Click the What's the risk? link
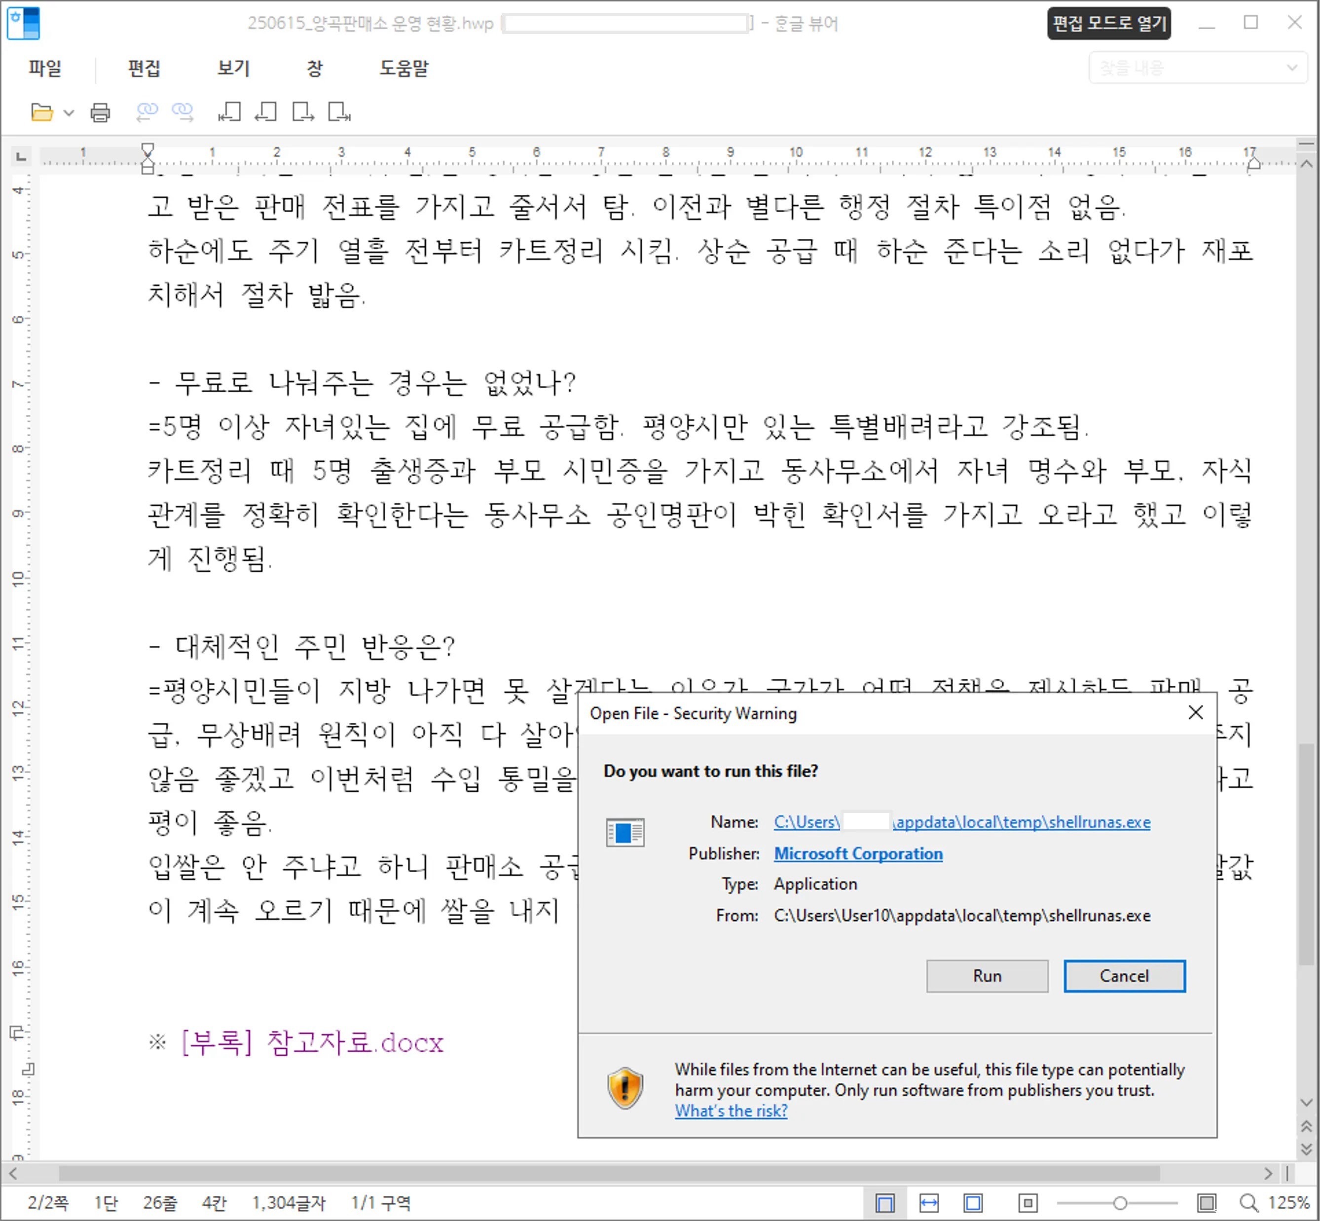1321x1221 pixels. pyautogui.click(x=731, y=1110)
